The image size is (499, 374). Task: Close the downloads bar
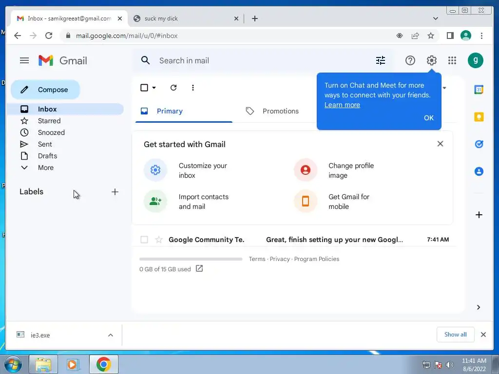(x=483, y=335)
